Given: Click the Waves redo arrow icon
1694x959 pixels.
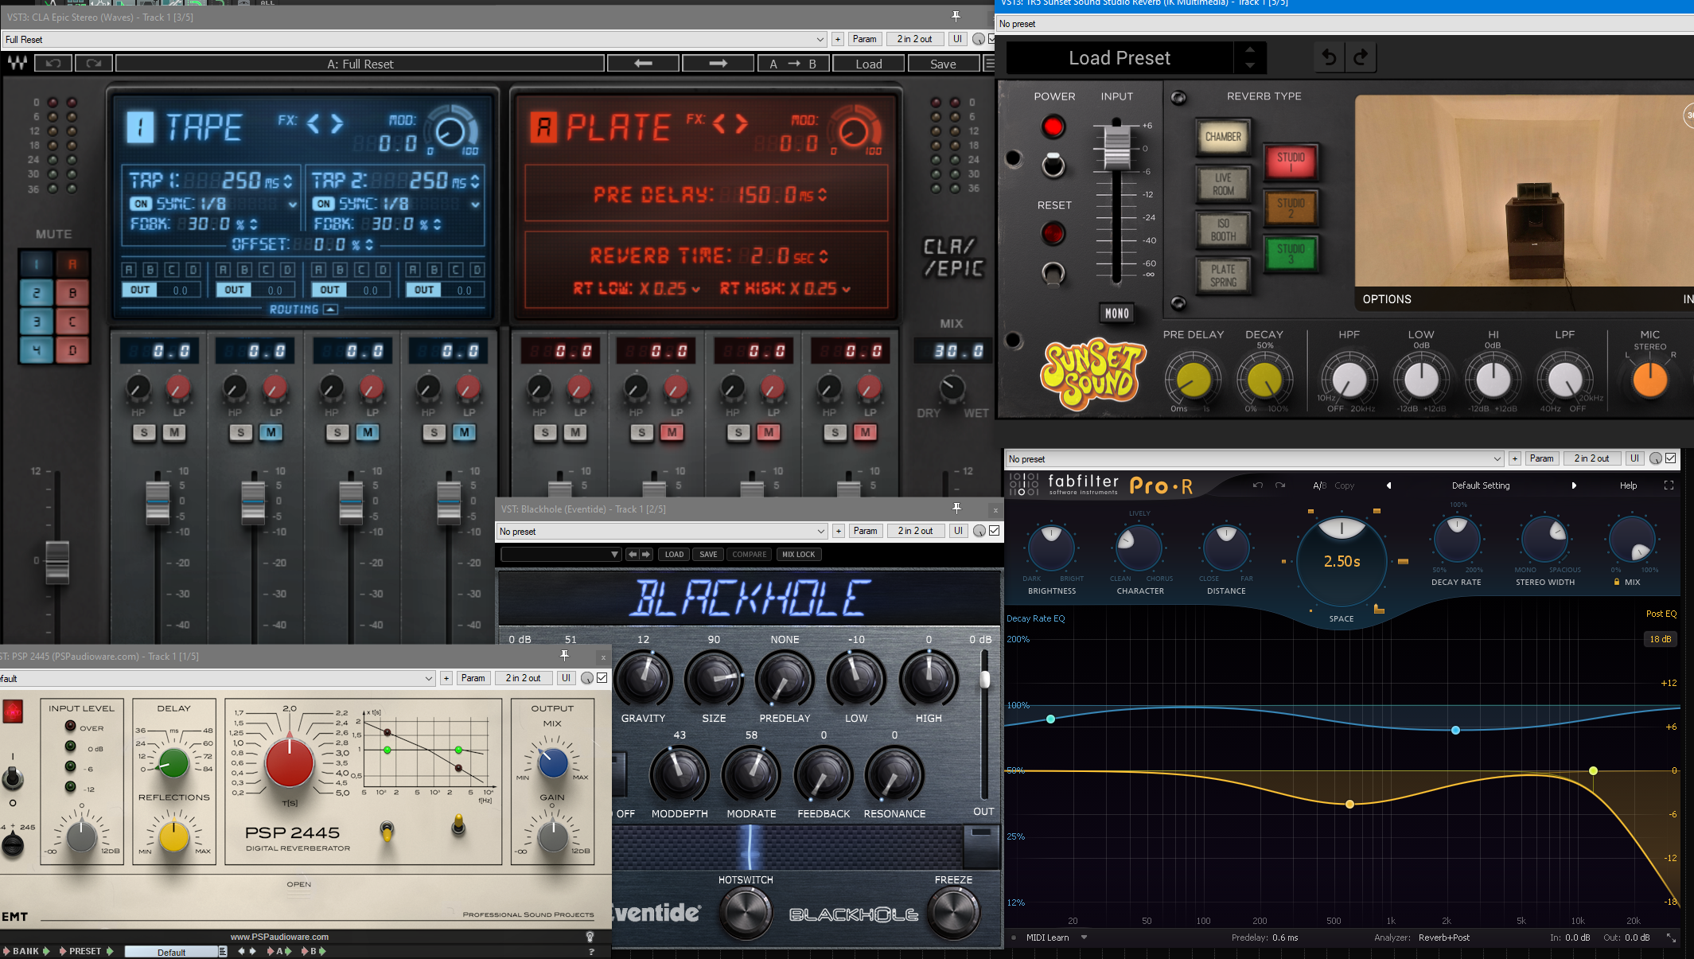Looking at the screenshot, I should pos(93,64).
